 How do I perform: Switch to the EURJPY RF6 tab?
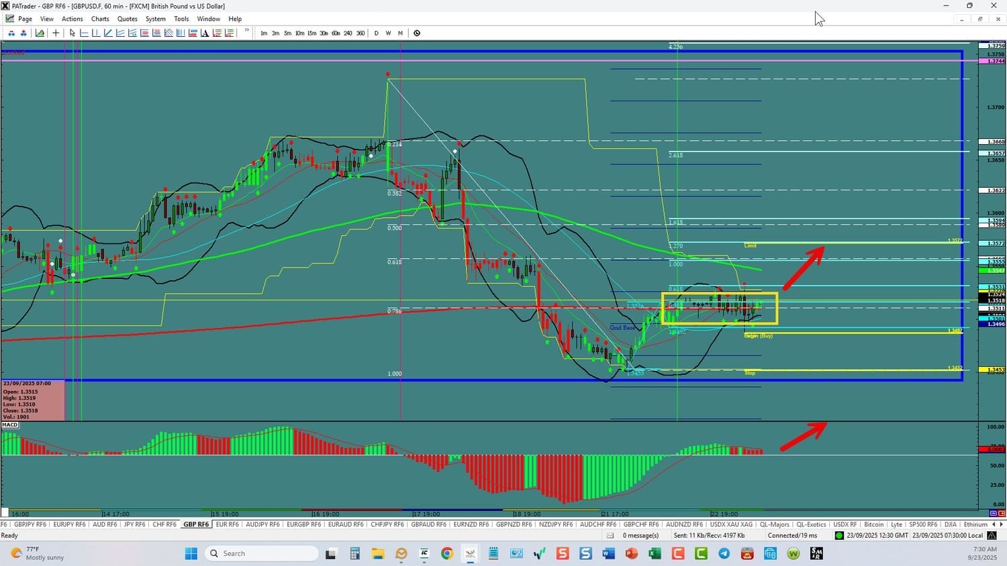coord(69,524)
